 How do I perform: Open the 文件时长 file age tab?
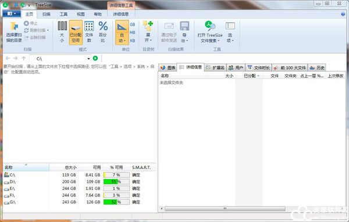click(x=259, y=67)
